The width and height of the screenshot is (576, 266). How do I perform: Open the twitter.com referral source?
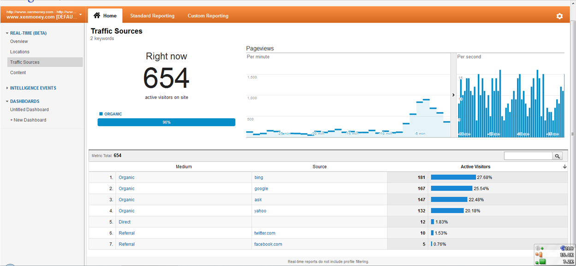pyautogui.click(x=265, y=233)
